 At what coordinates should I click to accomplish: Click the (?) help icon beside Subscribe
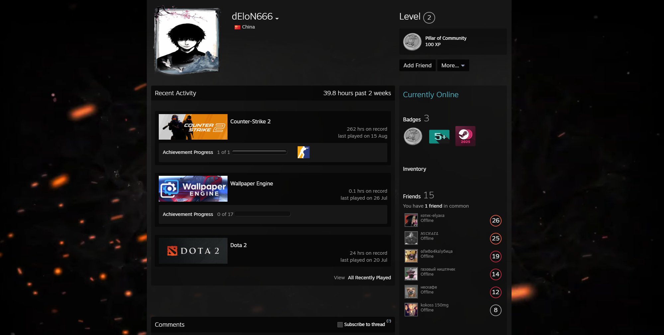[x=389, y=321]
